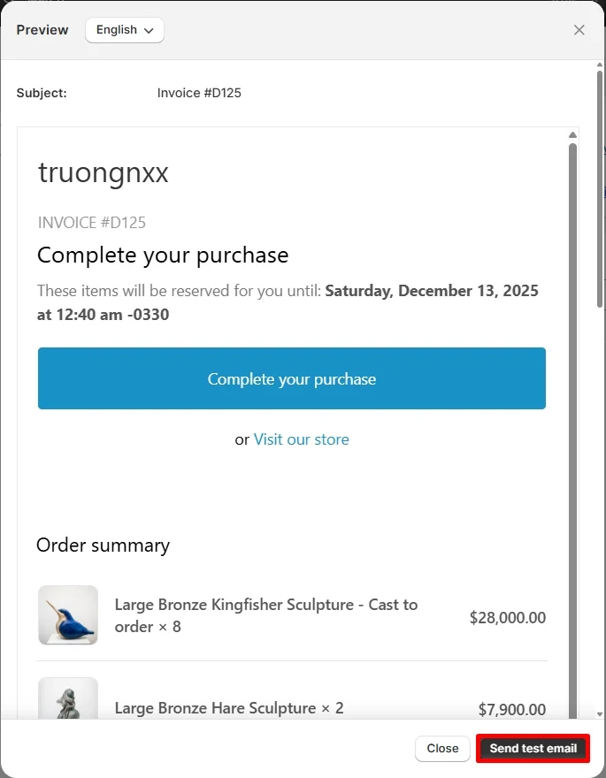606x778 pixels.
Task: Expand the language selector in the Preview header
Action: (124, 29)
